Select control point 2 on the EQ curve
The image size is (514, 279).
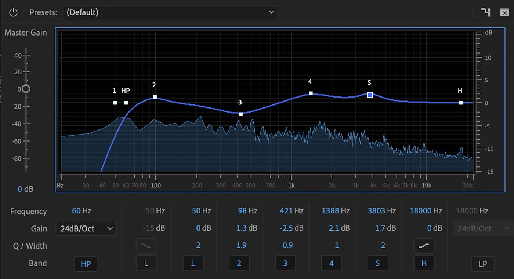[155, 97]
